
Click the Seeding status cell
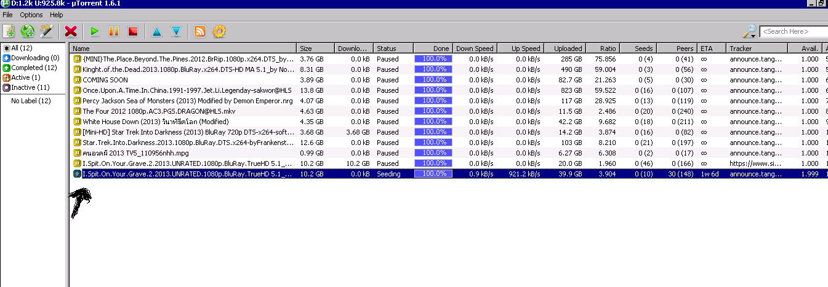click(x=388, y=174)
